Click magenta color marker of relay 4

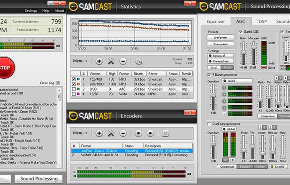pyautogui.click(x=78, y=94)
